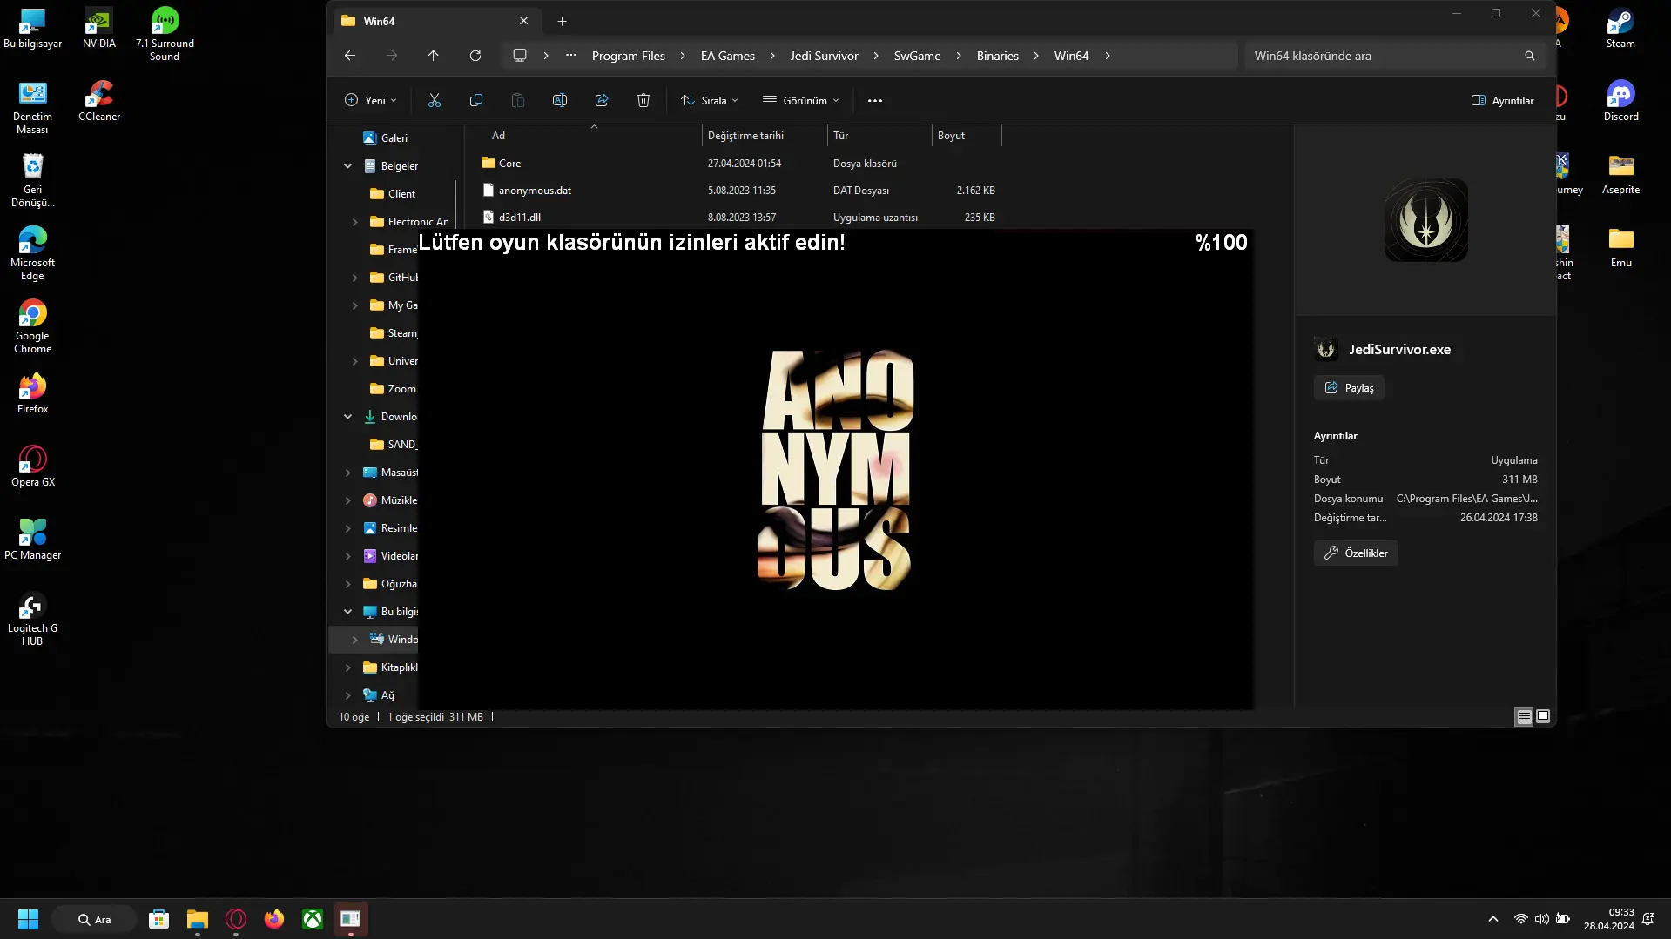The image size is (1671, 939).
Task: Switch to details list view icon in status bar
Action: click(x=1524, y=717)
